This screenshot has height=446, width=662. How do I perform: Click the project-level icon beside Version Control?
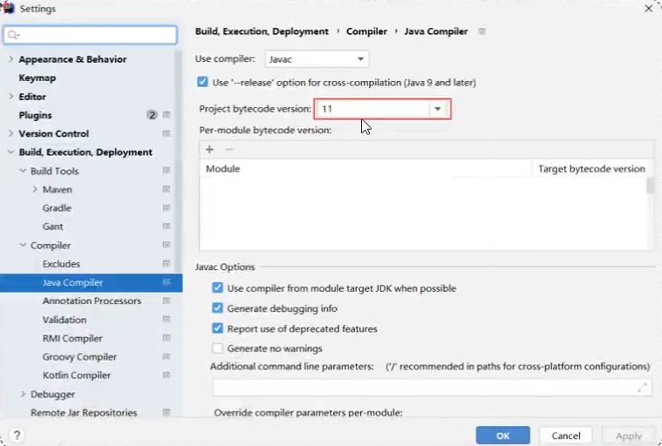[x=167, y=133]
